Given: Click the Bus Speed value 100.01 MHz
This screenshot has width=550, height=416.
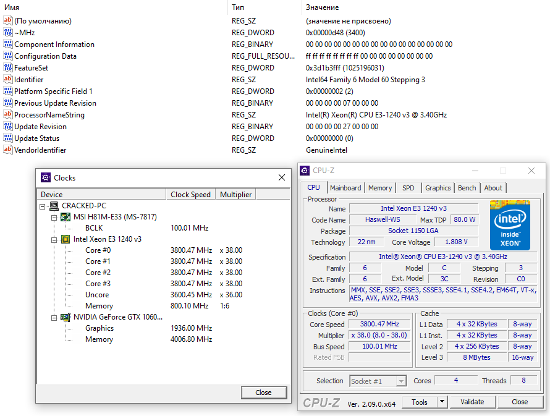Looking at the screenshot, I should [379, 347].
